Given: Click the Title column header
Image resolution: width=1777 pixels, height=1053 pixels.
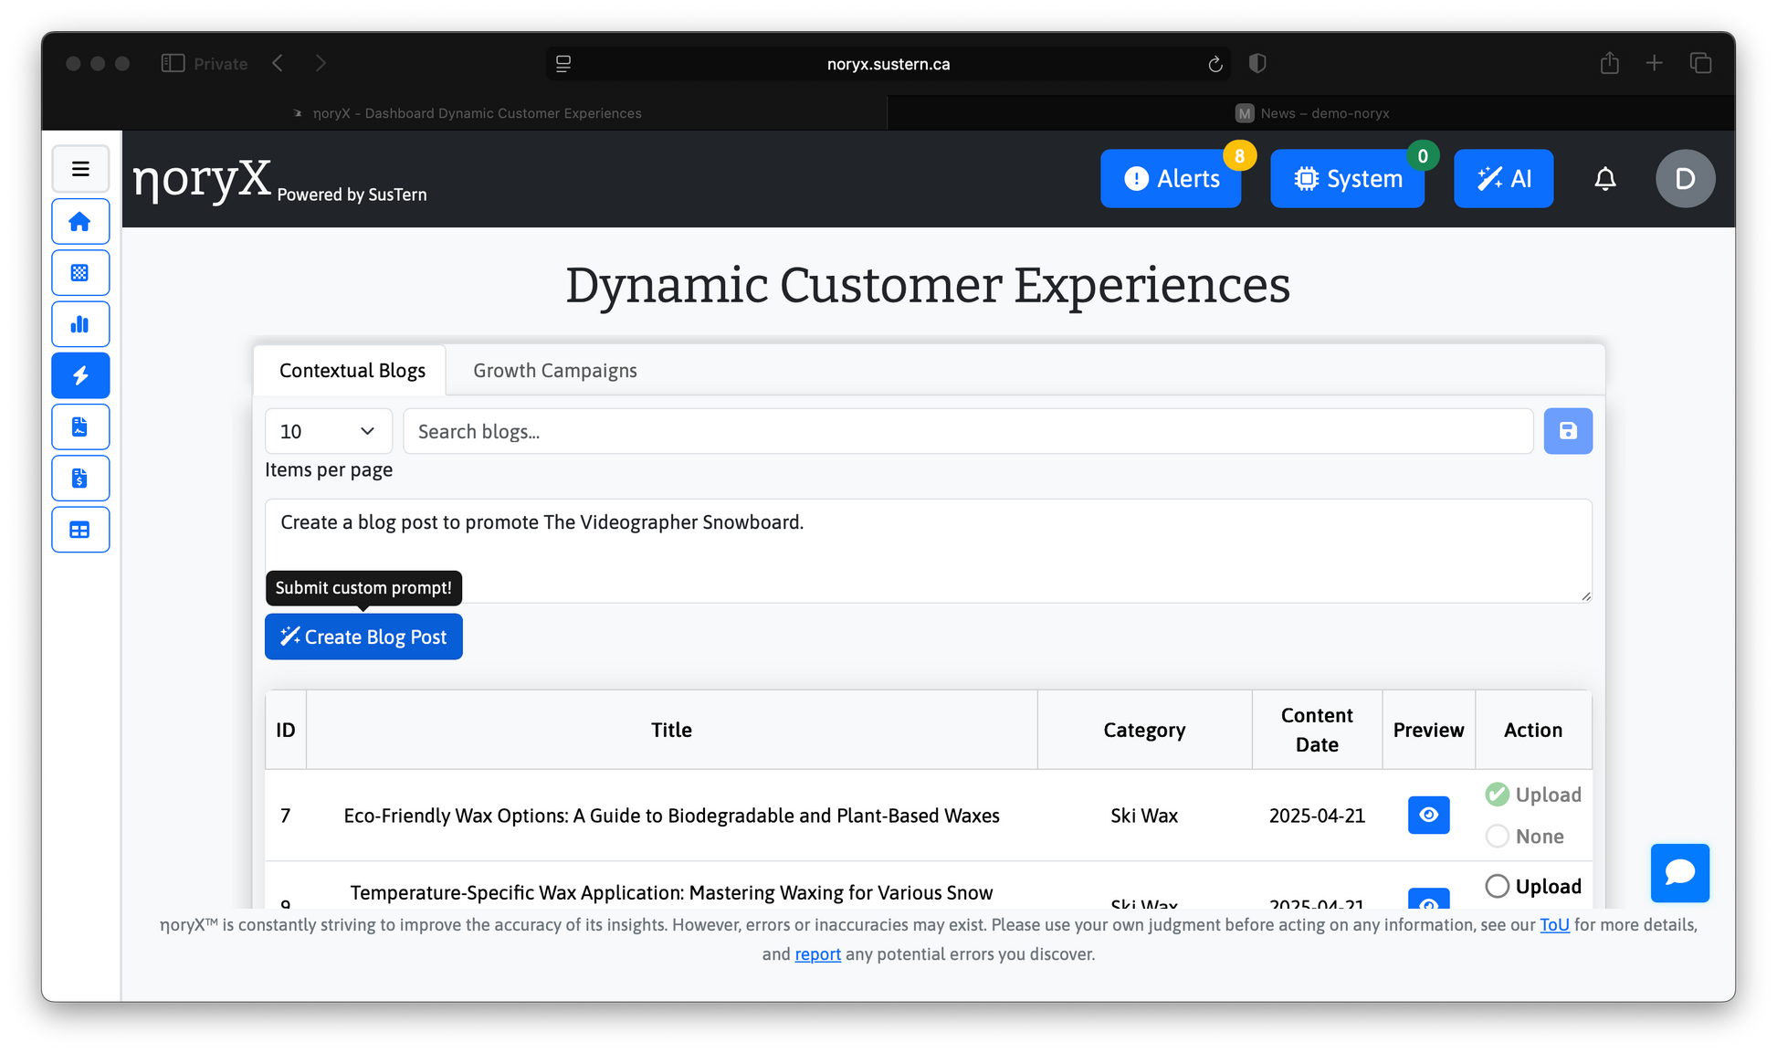Looking at the screenshot, I should coord(671,730).
